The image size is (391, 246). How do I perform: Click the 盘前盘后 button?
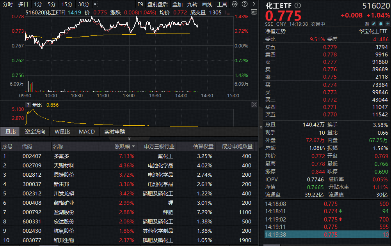click(x=158, y=4)
